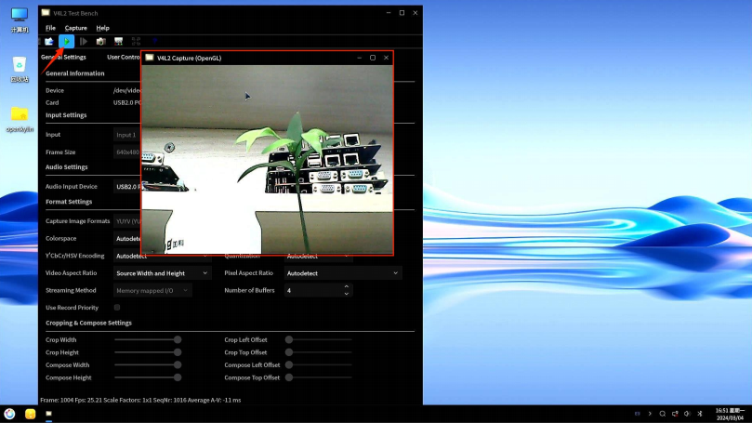
Task: Open the Audio Input Device dropdown
Action: point(127,187)
